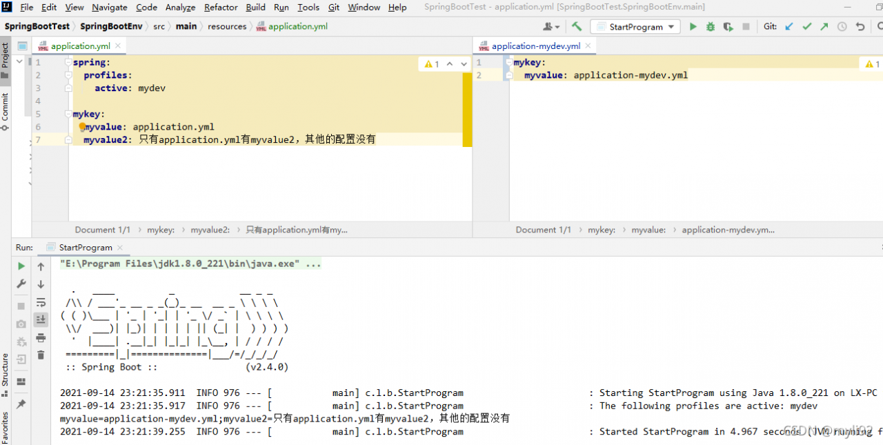Open StartProgram run configuration dropdown
883x445 pixels.
(x=635, y=27)
